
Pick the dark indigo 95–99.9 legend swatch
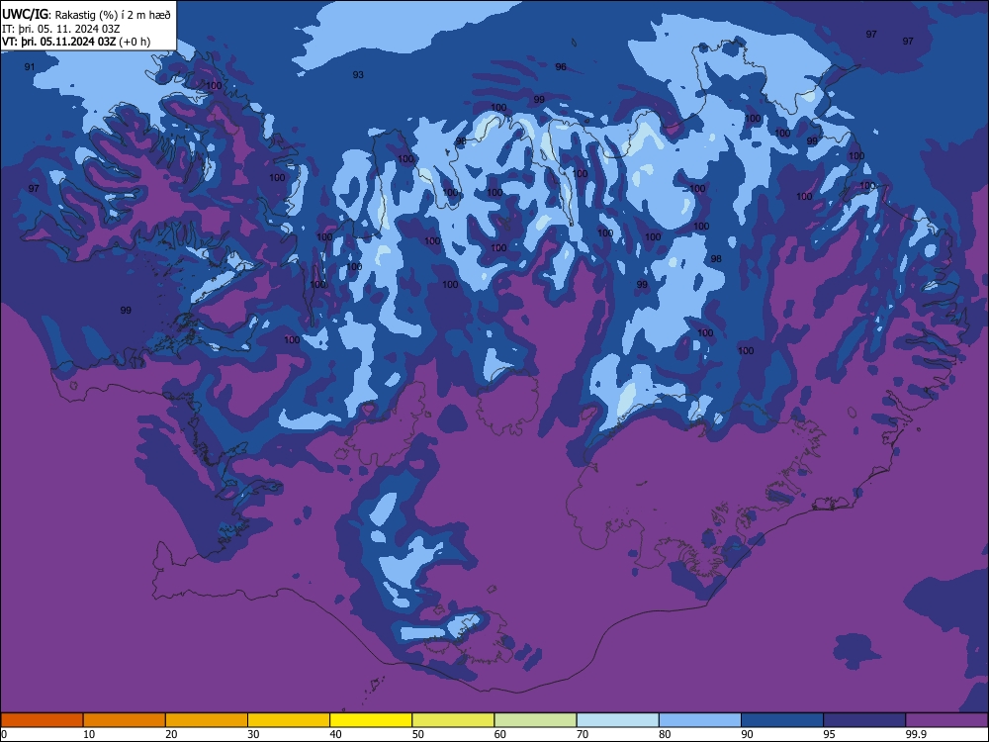[864, 720]
